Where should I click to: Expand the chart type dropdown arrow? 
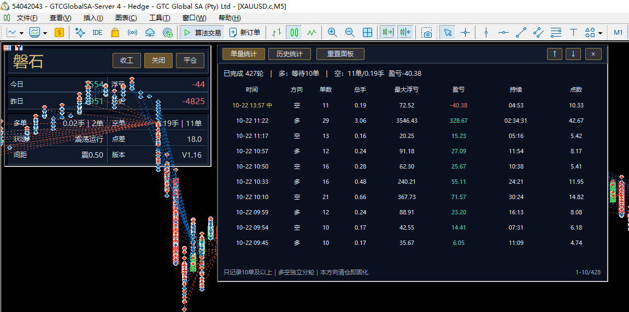pos(21,33)
